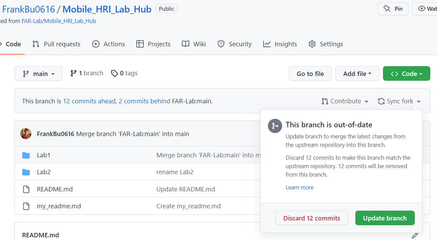The height and width of the screenshot is (240, 437).
Task: Click the branch icon beside 1 branch
Action: click(x=73, y=73)
